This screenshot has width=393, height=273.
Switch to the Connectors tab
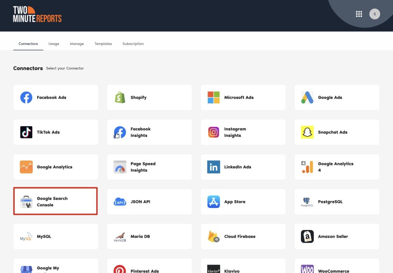28,44
